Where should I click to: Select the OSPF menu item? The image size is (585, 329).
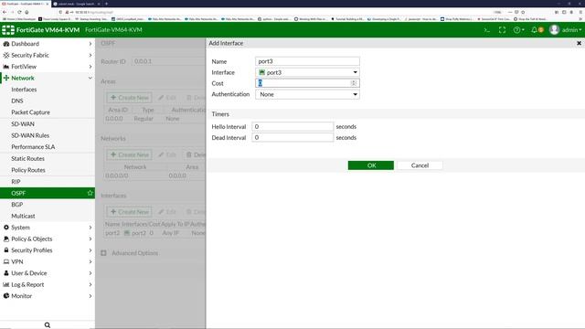tap(48, 193)
